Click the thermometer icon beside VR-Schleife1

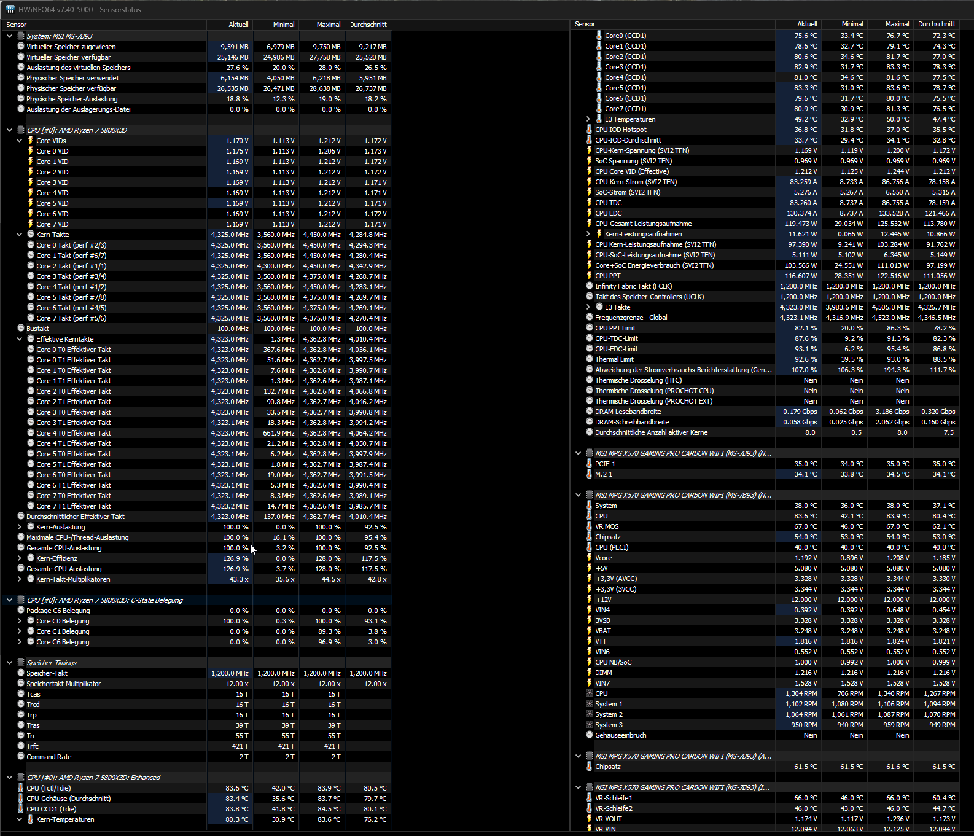(590, 798)
